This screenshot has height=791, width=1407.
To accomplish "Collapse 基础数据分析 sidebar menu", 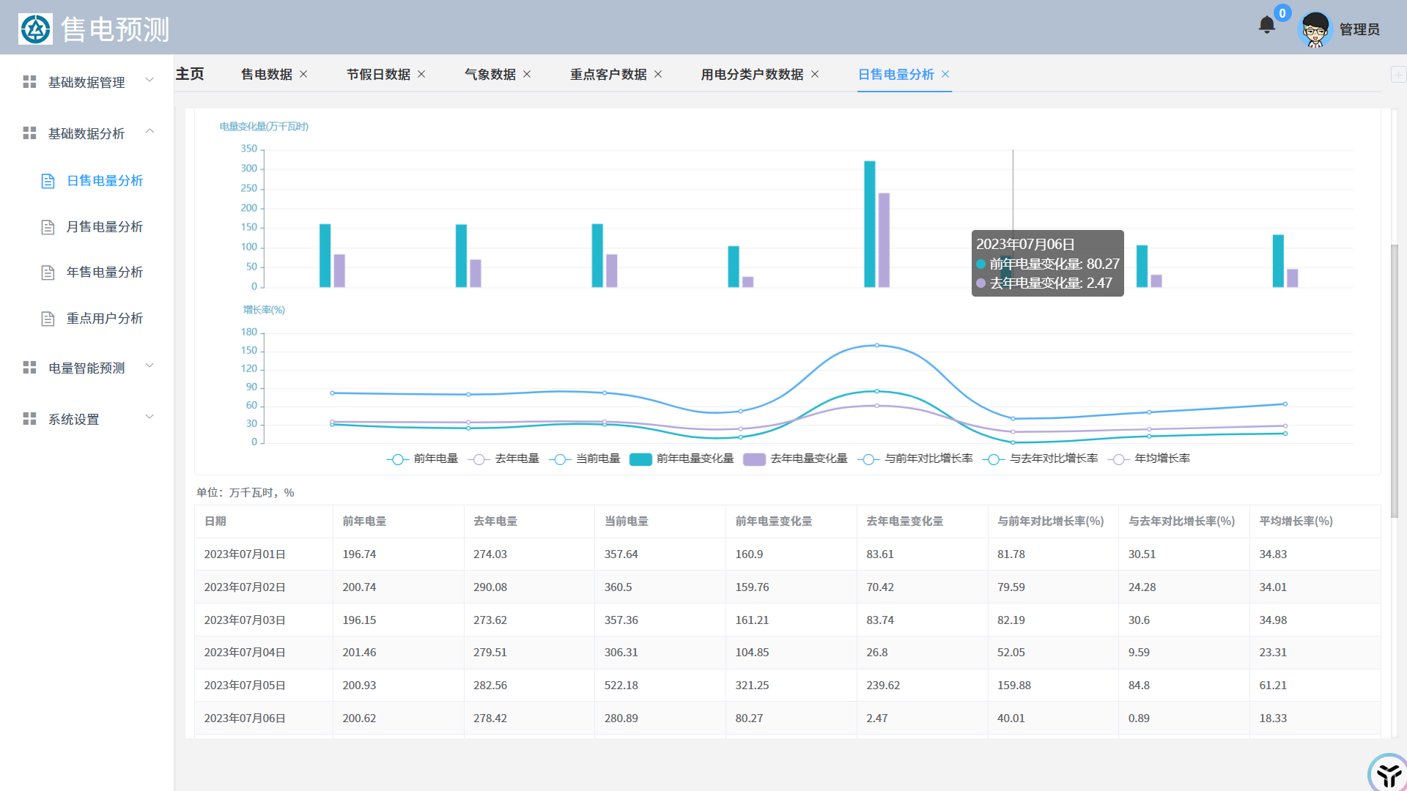I will pyautogui.click(x=88, y=133).
